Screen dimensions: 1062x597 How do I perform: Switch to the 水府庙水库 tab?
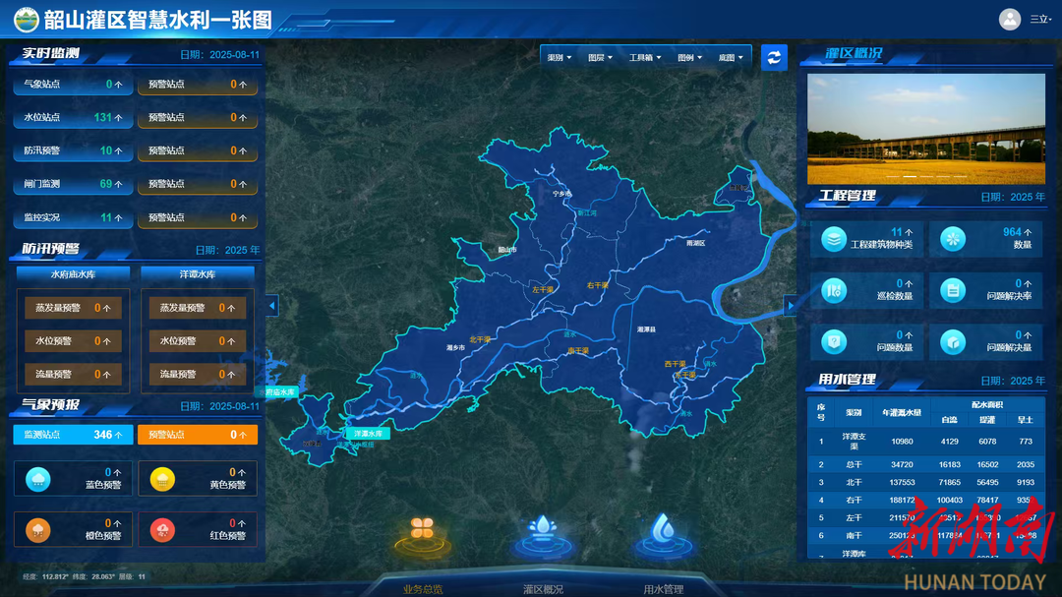point(73,274)
